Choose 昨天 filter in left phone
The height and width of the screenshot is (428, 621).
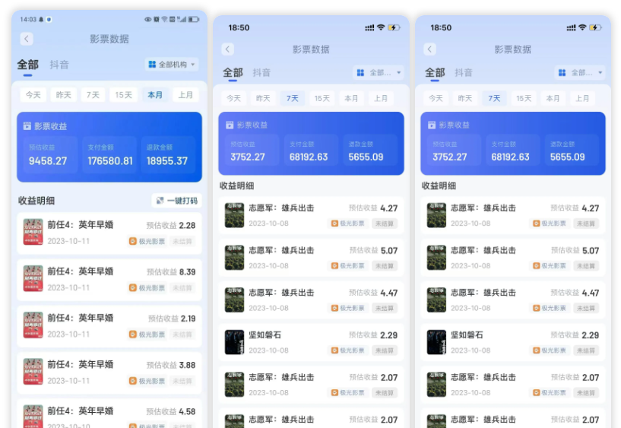[63, 95]
